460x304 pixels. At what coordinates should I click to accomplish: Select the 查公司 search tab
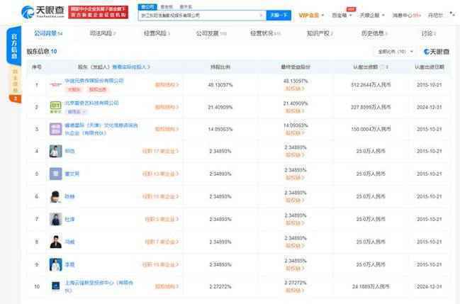click(x=147, y=7)
